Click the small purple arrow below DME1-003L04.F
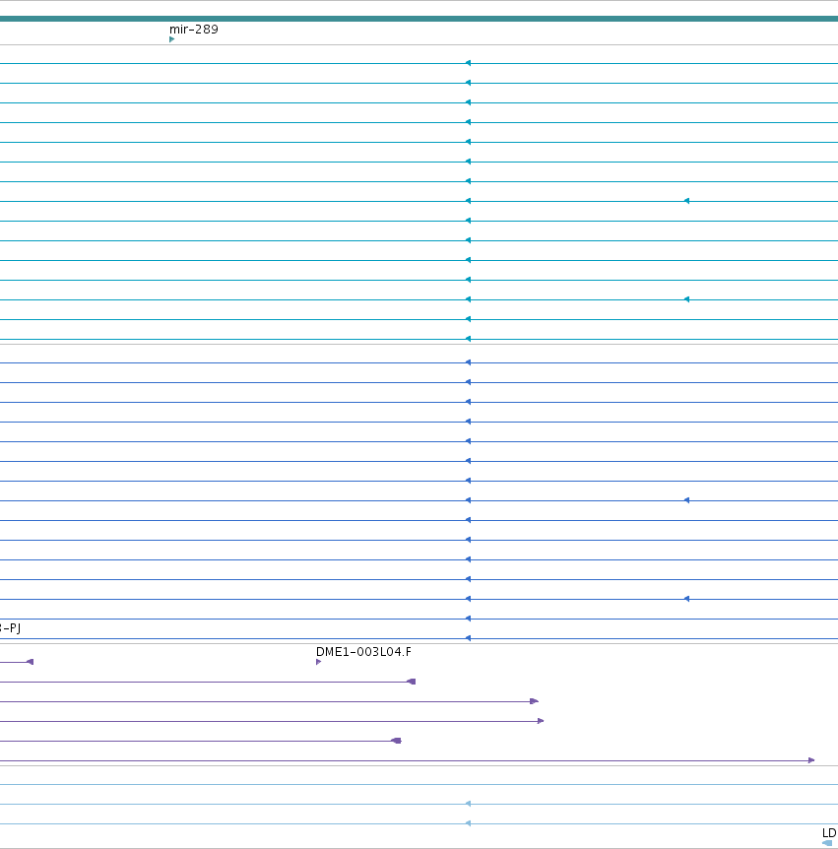This screenshot has height=849, width=838. click(x=318, y=662)
